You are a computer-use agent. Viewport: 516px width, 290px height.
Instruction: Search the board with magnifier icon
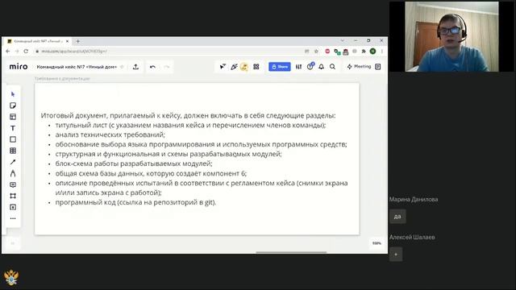point(333,67)
